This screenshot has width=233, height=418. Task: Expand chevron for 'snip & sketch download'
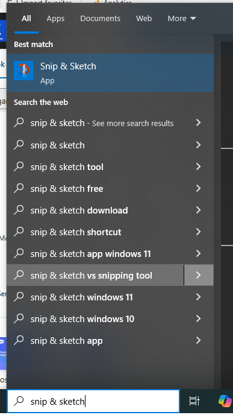click(x=199, y=210)
